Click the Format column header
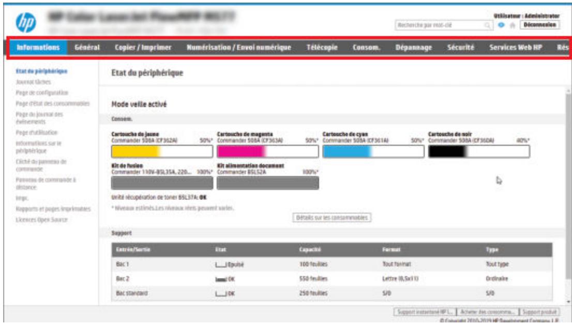 (x=391, y=250)
